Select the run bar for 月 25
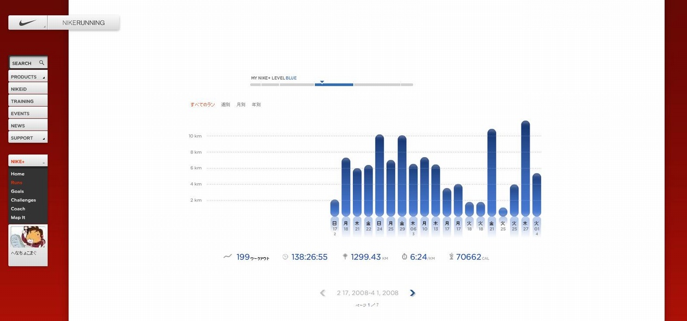This screenshot has height=321, width=687. click(390, 188)
